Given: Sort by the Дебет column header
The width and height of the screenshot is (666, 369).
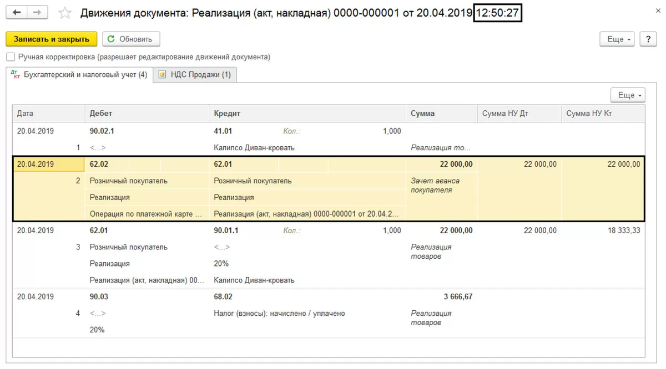Looking at the screenshot, I should (x=101, y=114).
